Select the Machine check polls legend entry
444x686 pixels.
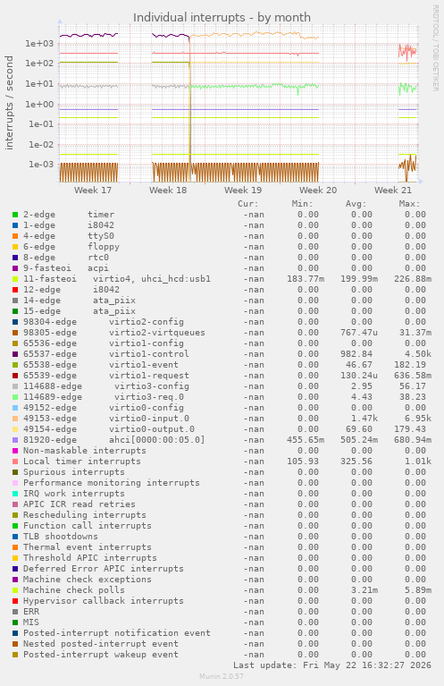tap(74, 590)
